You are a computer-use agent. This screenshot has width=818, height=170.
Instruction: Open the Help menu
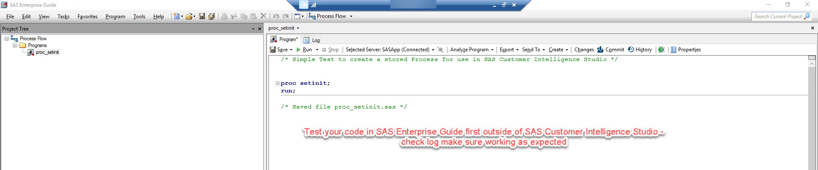pos(158,17)
